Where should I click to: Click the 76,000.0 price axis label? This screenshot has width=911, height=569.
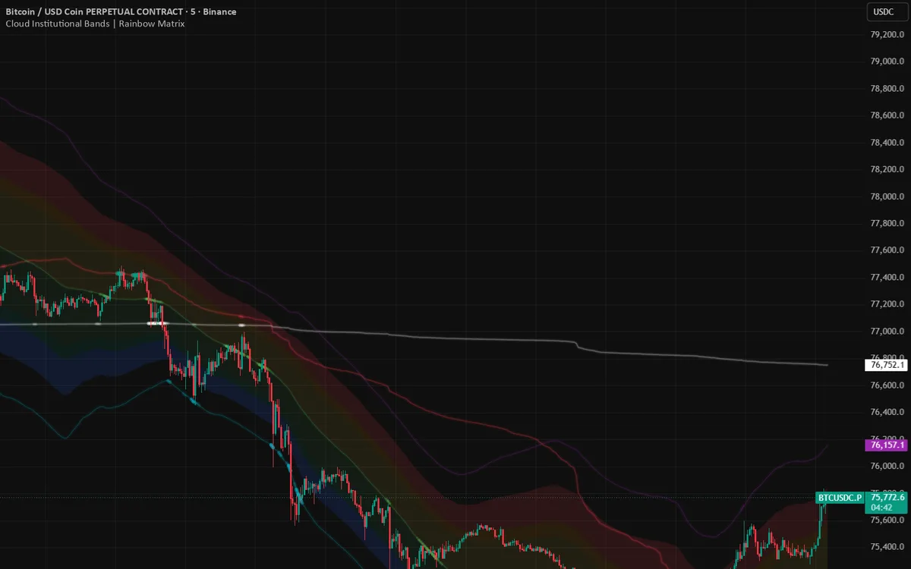887,467
